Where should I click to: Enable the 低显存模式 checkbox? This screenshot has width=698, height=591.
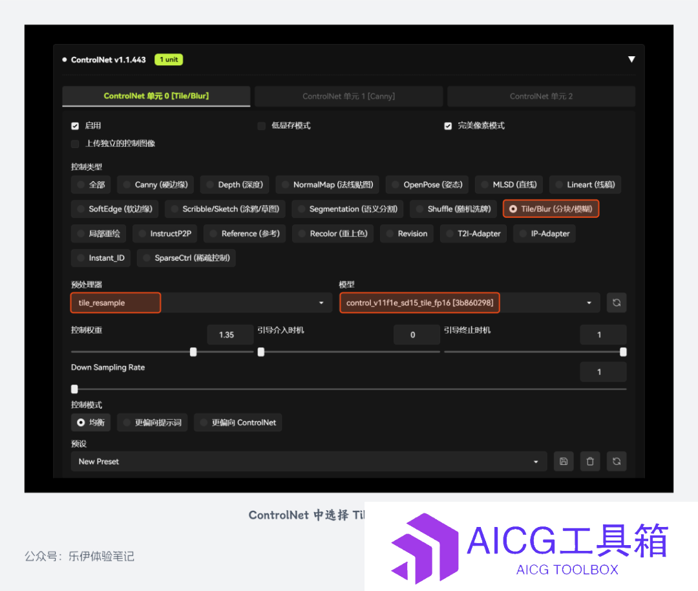coord(262,126)
